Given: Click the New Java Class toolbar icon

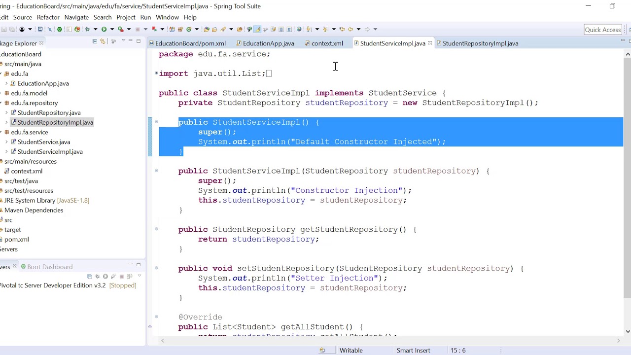Looking at the screenshot, I should coord(189,29).
